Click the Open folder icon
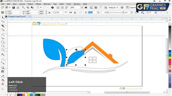 tap(7, 7)
